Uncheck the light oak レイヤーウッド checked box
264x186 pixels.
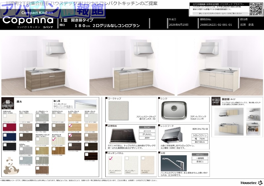(x=70, y=125)
